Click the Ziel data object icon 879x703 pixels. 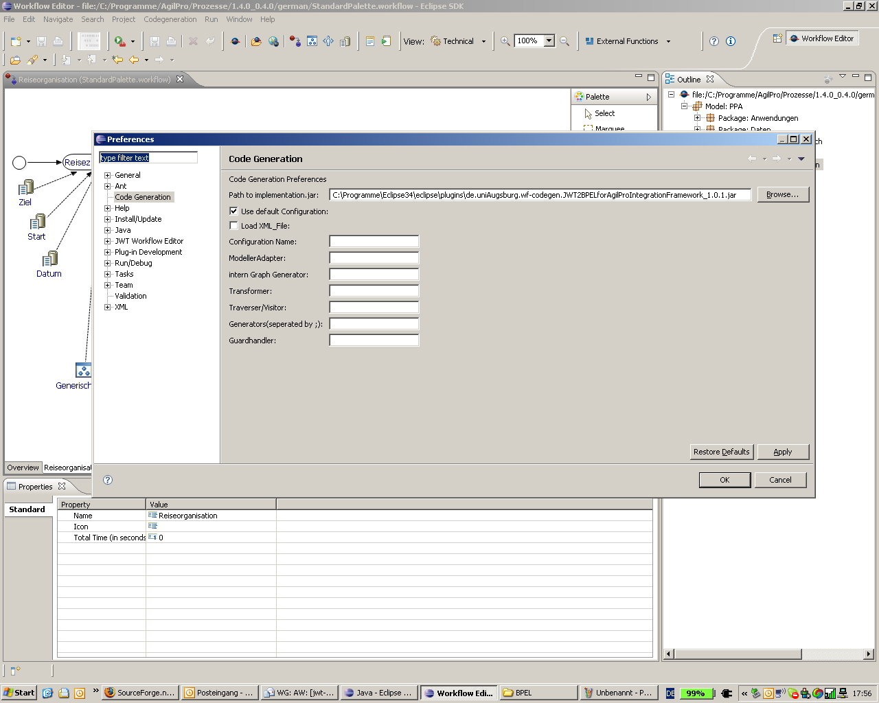[25, 187]
